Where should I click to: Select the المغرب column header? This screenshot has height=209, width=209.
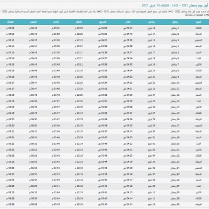[x=33, y=22]
